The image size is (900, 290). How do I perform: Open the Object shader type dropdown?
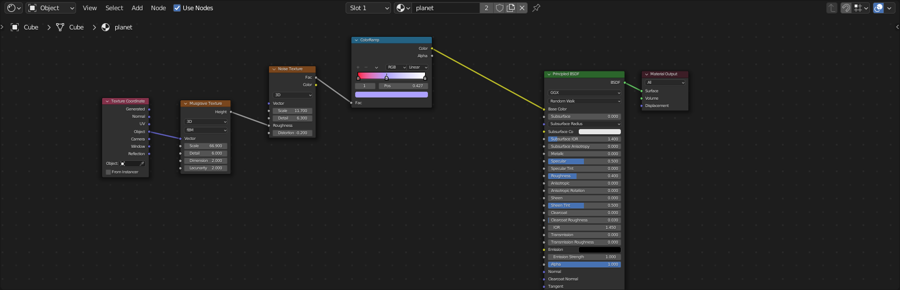pyautogui.click(x=51, y=8)
